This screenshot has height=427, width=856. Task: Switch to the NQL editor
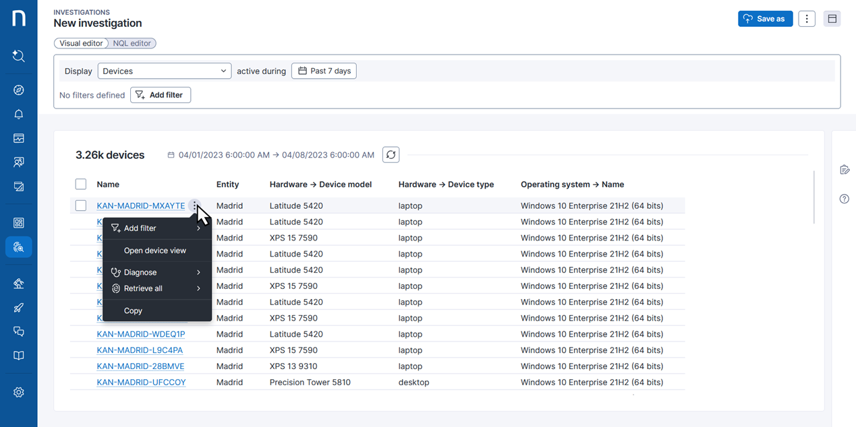132,43
